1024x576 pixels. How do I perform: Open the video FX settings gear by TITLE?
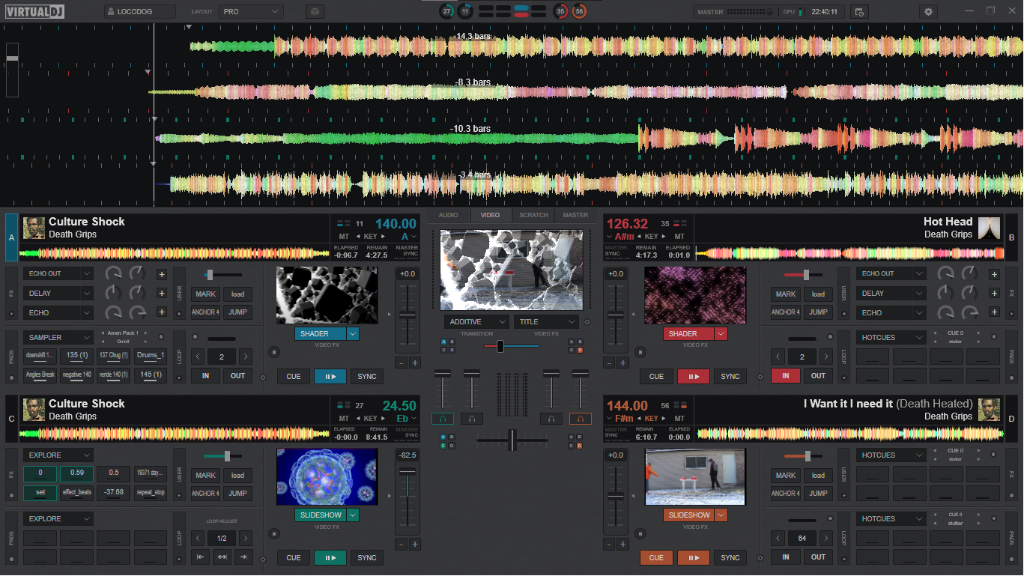click(x=587, y=322)
